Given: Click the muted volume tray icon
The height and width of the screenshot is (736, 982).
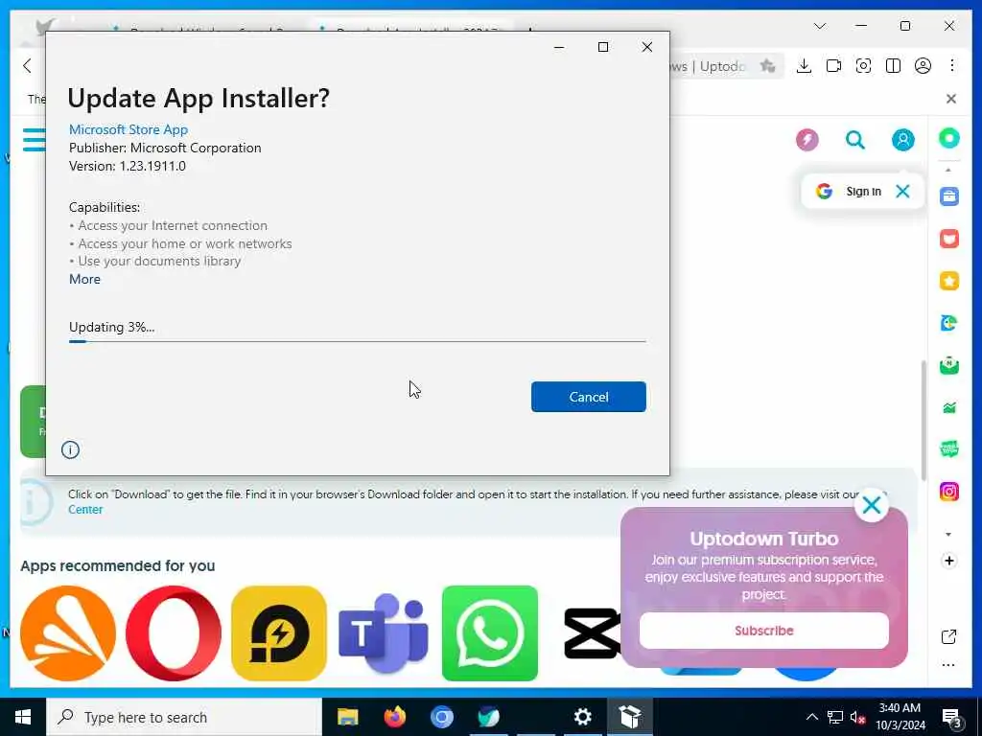Looking at the screenshot, I should [857, 717].
